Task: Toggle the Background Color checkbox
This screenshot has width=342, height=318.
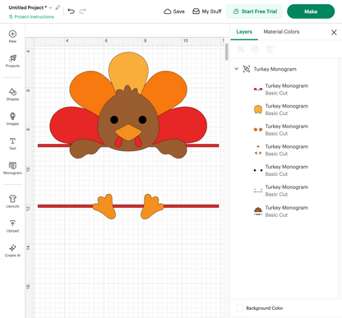Action: click(x=239, y=308)
